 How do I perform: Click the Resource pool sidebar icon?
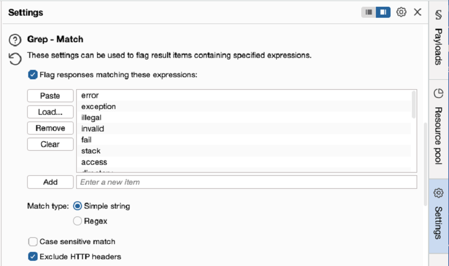click(x=439, y=94)
